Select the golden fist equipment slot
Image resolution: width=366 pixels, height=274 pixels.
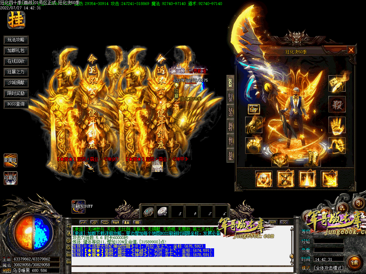click(337, 146)
